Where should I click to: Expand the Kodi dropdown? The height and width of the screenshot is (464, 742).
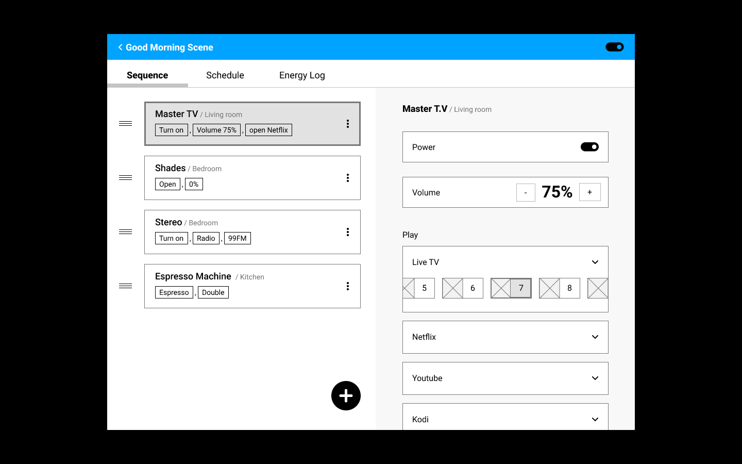pos(595,419)
